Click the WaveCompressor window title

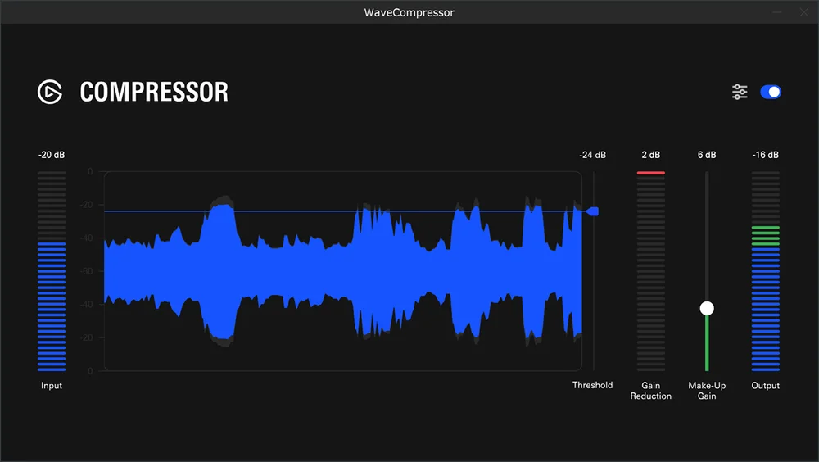click(x=409, y=12)
